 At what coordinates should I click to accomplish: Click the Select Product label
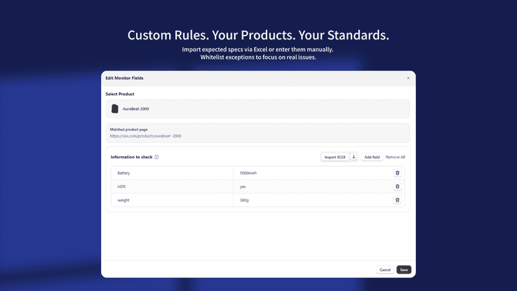[x=120, y=94]
